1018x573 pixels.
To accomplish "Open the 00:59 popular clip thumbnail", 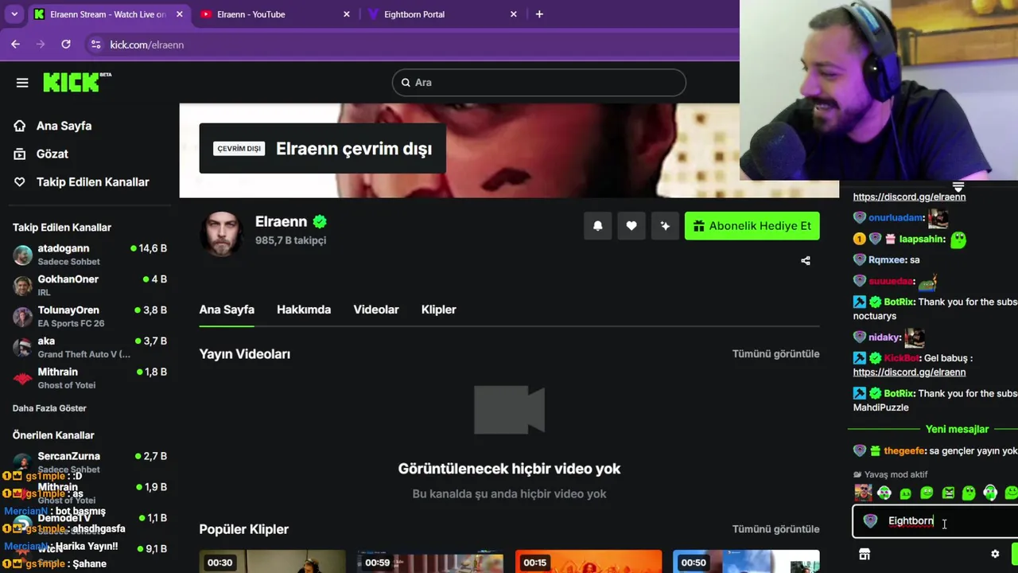I will (429, 561).
